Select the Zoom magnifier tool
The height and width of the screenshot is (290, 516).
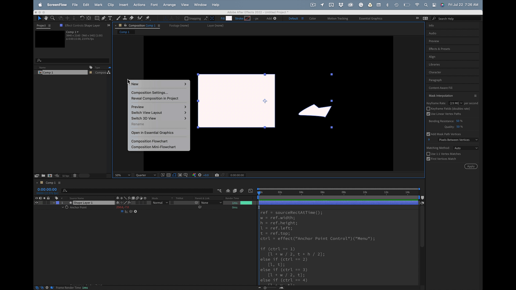click(x=53, y=18)
